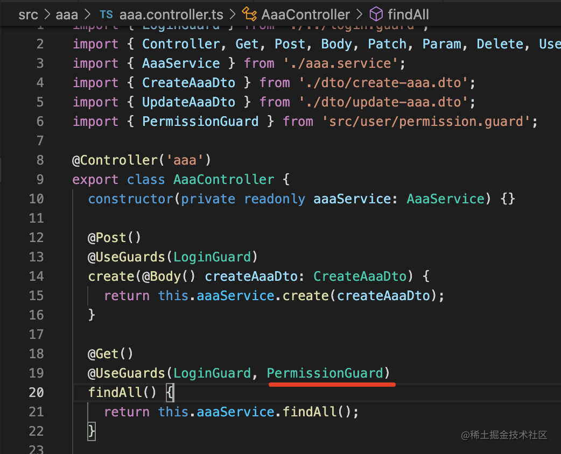Click the findAll method cube icon

tap(376, 15)
